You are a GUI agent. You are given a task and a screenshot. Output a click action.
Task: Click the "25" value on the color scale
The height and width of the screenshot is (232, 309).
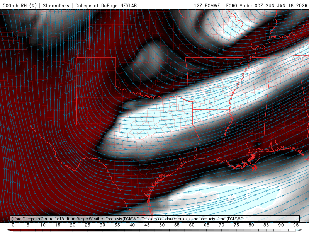pos(88,225)
